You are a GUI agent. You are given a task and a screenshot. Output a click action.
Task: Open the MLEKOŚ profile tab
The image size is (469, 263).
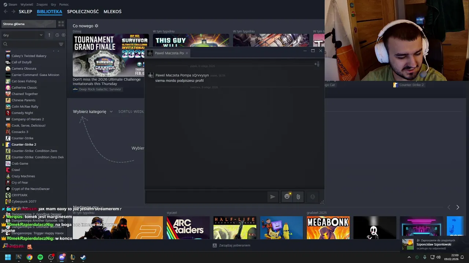point(112,12)
